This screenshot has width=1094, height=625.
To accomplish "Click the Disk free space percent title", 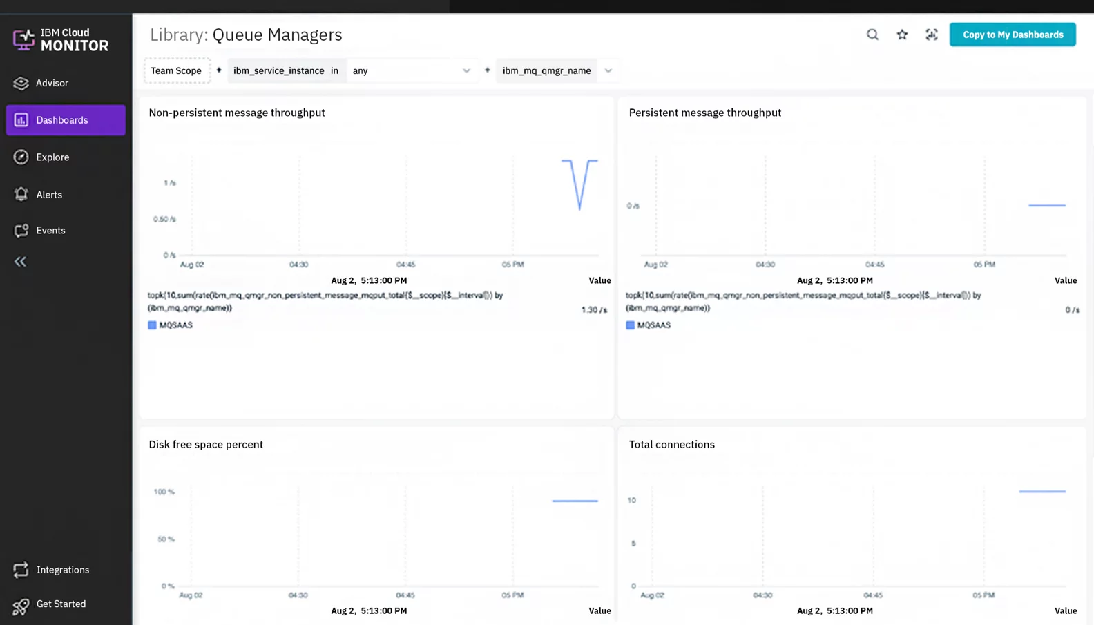I will point(206,445).
